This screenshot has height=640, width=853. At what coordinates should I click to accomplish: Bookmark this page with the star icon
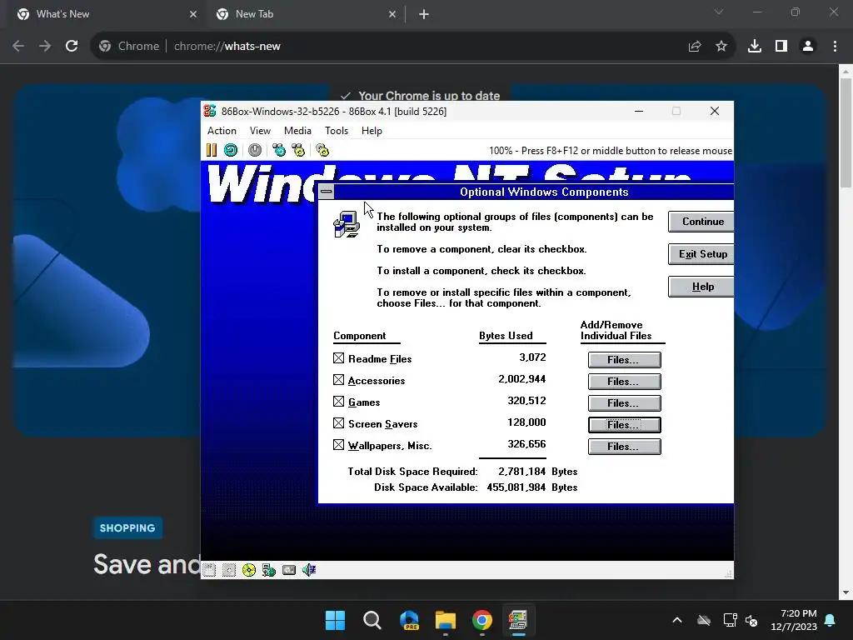point(721,47)
